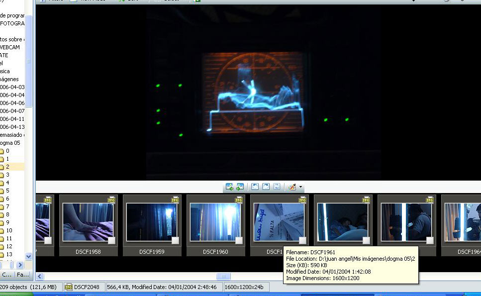Open folder 7 in the tree

pos(7,207)
